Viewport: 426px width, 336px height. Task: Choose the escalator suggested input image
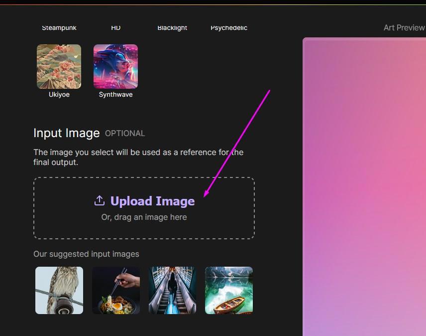click(x=172, y=290)
